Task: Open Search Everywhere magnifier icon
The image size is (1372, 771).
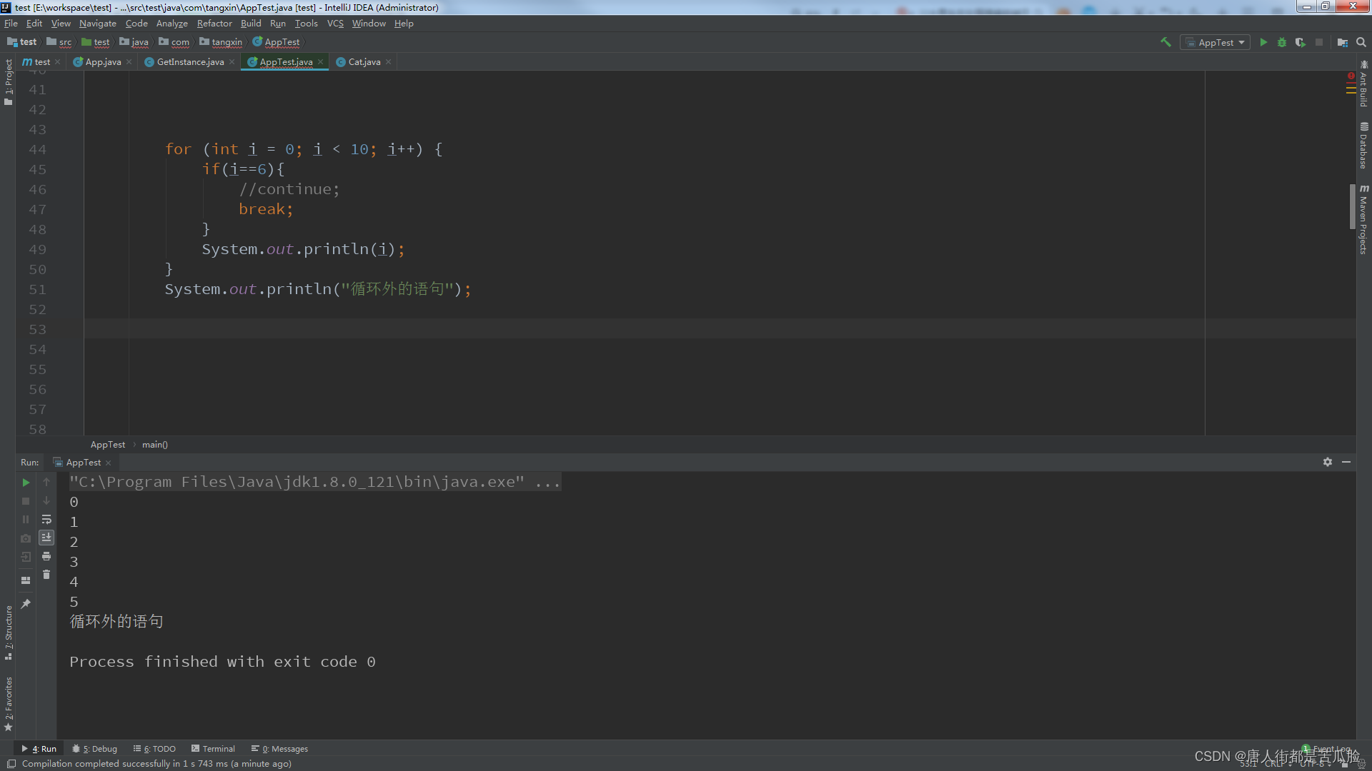Action: point(1361,42)
